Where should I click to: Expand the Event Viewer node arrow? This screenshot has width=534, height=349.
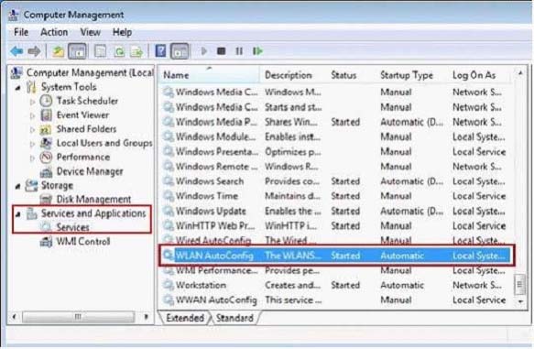tap(32, 115)
